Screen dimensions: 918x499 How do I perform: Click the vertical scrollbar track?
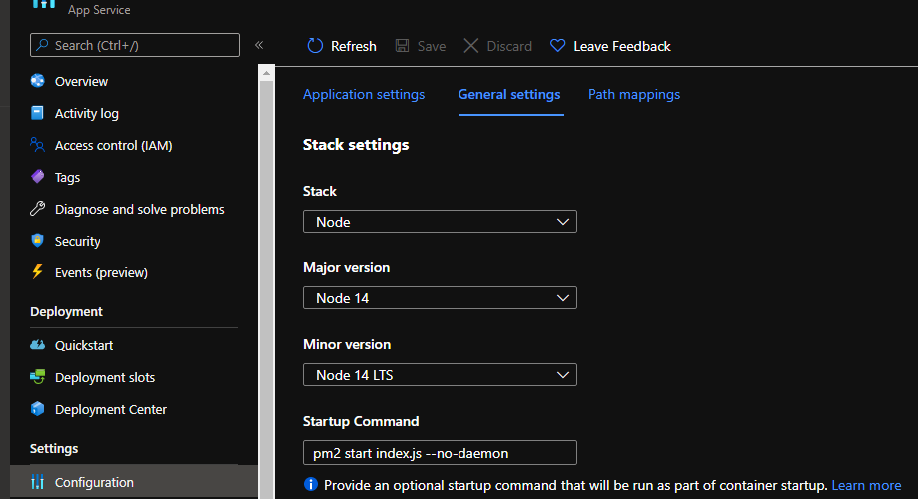tap(266, 289)
